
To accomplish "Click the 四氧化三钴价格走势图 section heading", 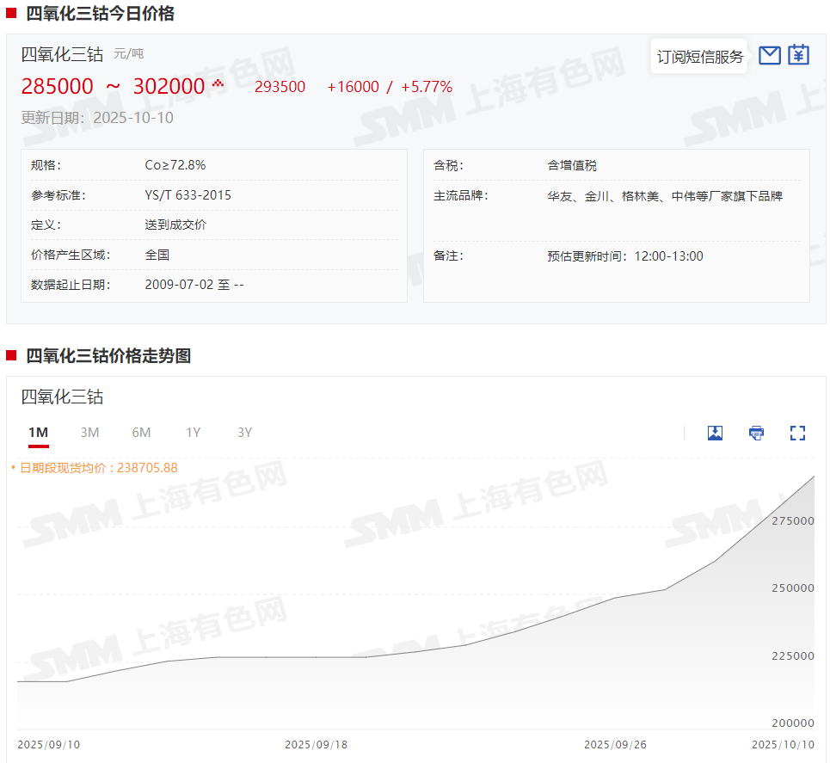I will 108,356.
